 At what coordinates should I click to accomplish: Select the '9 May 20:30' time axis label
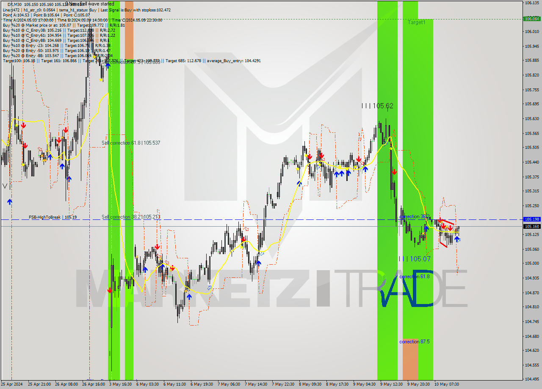(x=419, y=384)
